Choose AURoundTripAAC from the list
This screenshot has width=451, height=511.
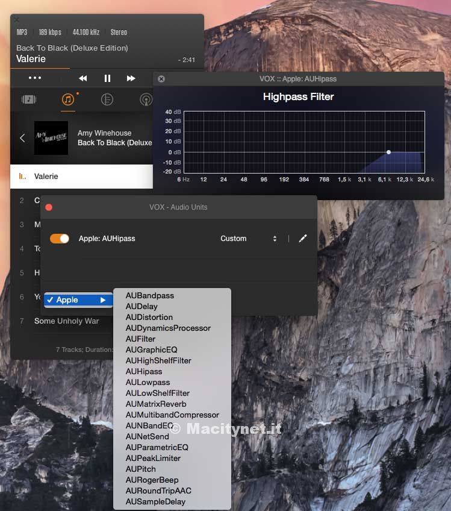[x=172, y=491]
